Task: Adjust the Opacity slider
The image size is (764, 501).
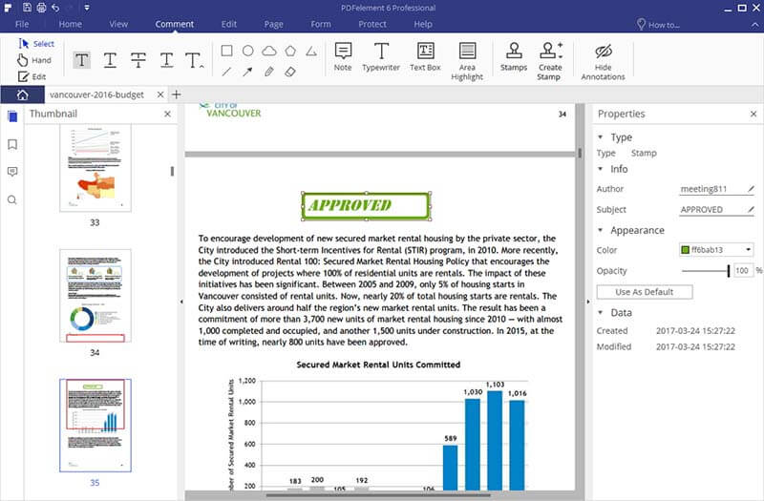Action: (706, 271)
